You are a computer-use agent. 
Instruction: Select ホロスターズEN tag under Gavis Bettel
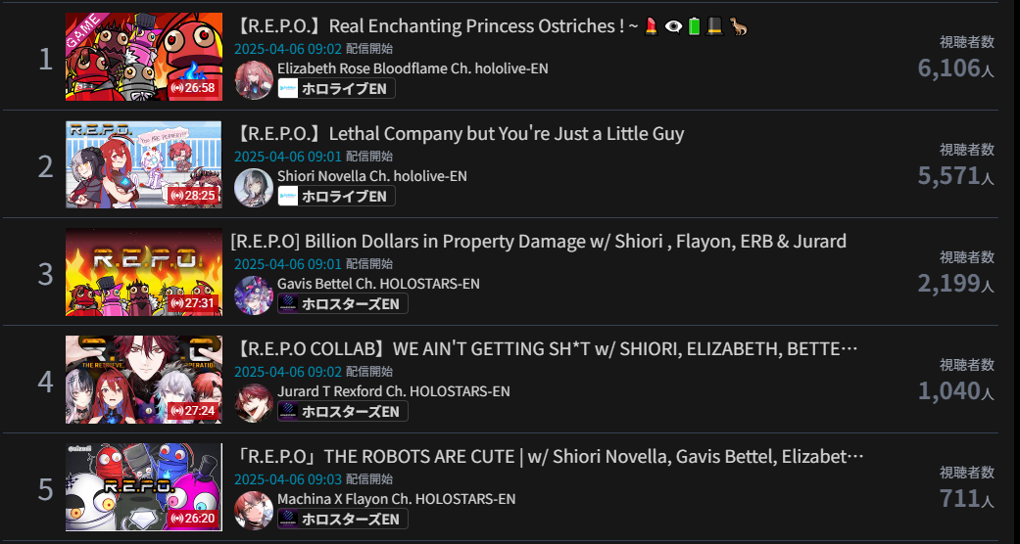pos(343,303)
